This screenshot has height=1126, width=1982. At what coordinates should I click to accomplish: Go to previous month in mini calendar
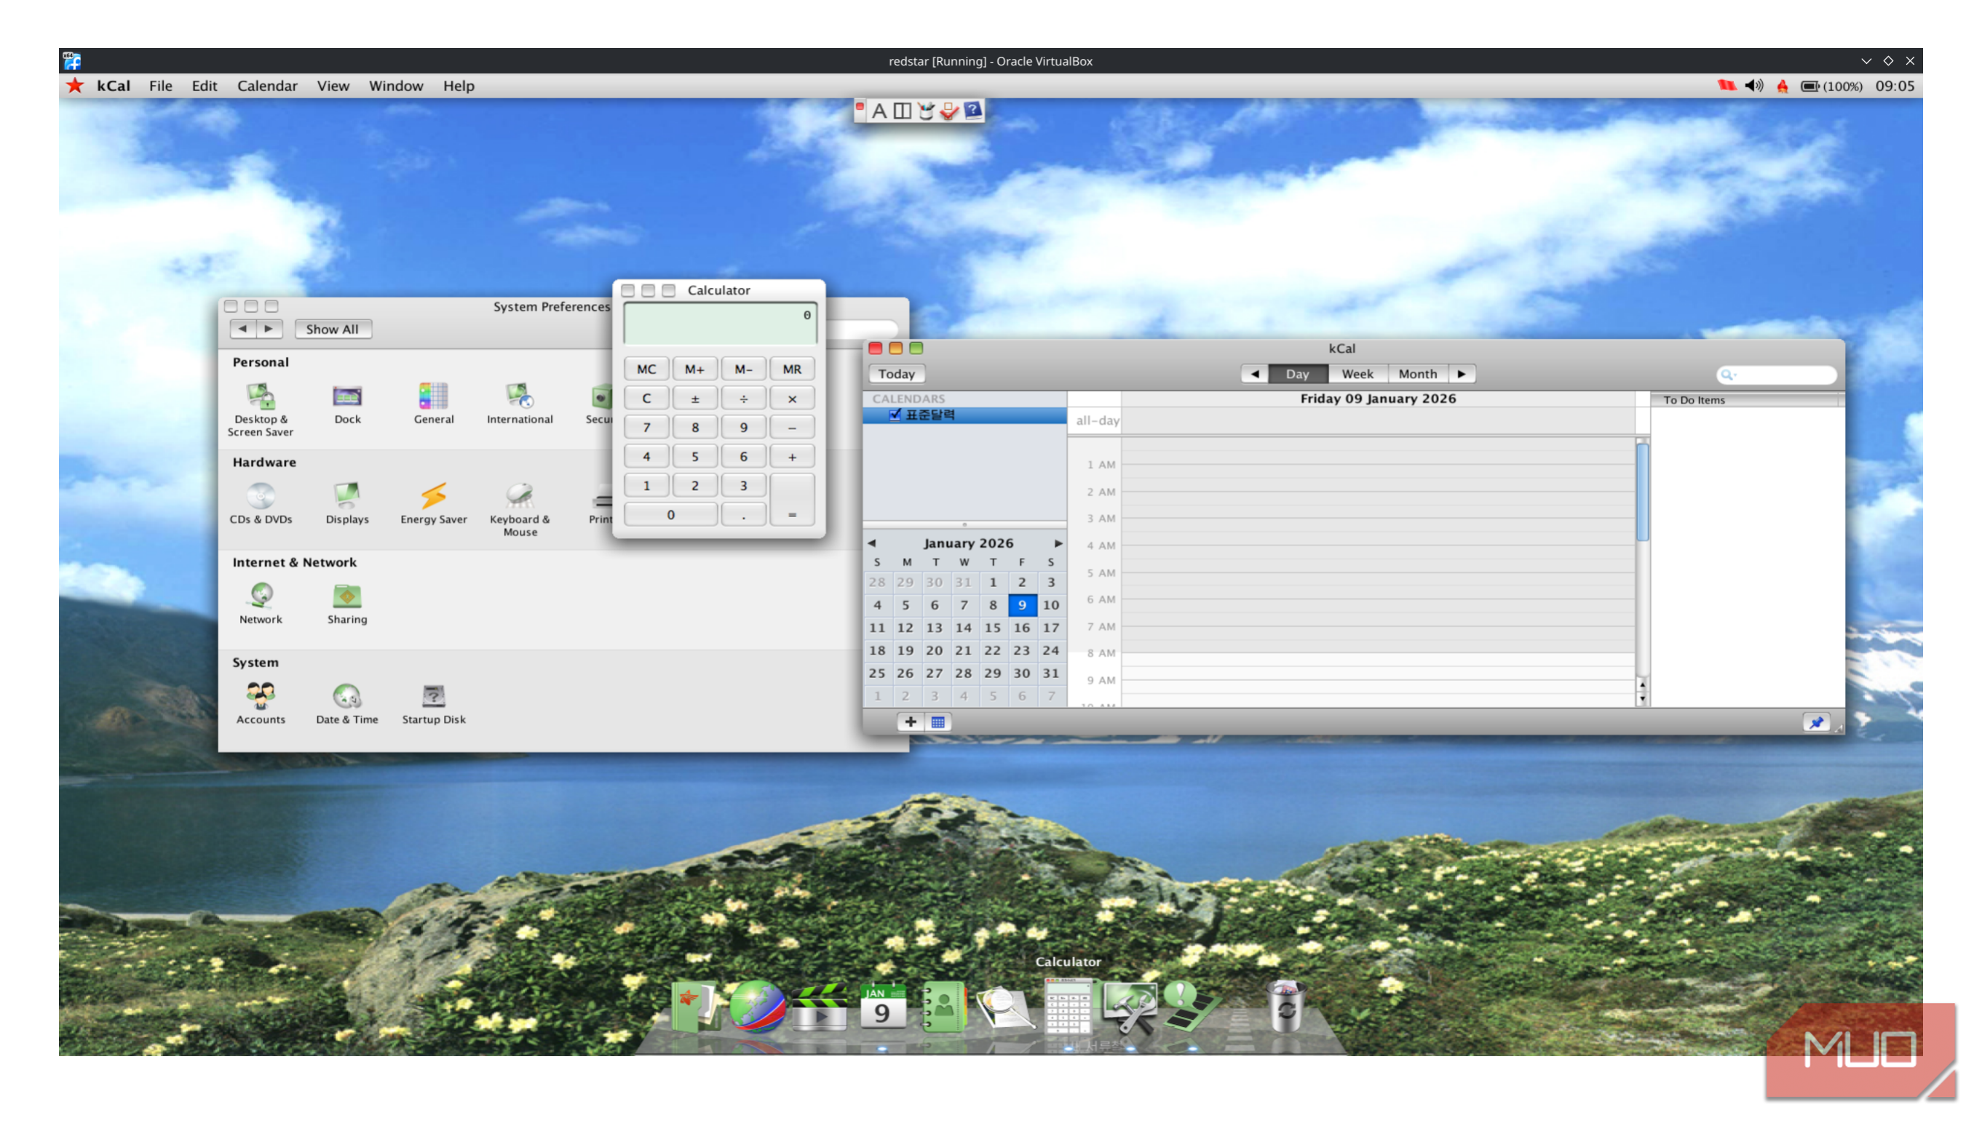click(871, 543)
